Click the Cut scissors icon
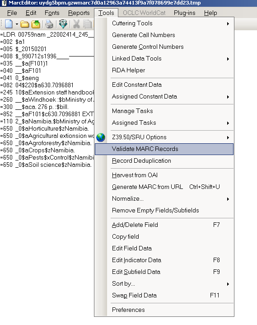 click(76, 24)
